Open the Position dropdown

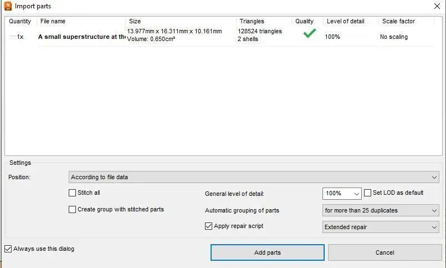pyautogui.click(x=253, y=178)
